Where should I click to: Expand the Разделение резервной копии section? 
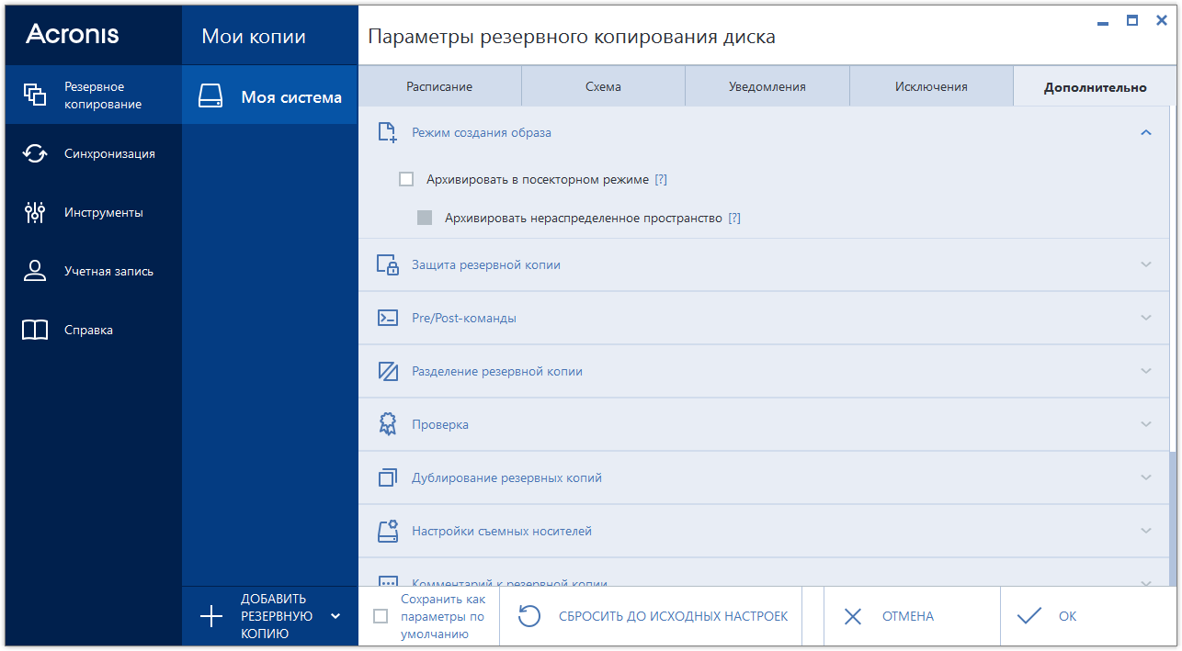tap(1145, 371)
